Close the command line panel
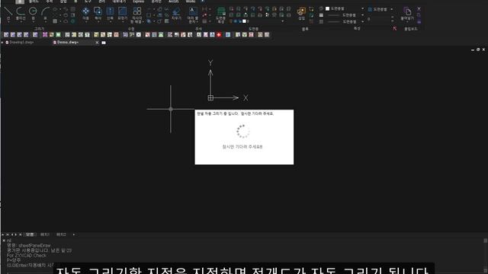Viewport: 488px width, 274px height. (3, 241)
